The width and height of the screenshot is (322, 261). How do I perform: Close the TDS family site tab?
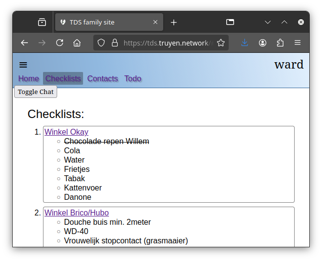click(155, 22)
